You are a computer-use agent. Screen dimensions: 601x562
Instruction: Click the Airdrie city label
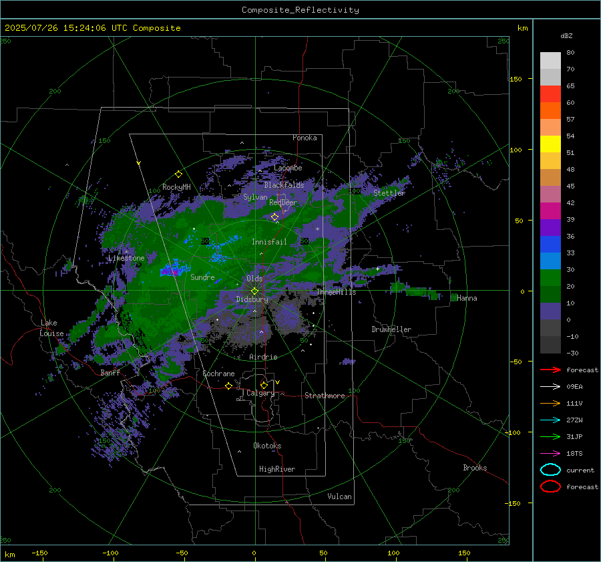(x=263, y=357)
